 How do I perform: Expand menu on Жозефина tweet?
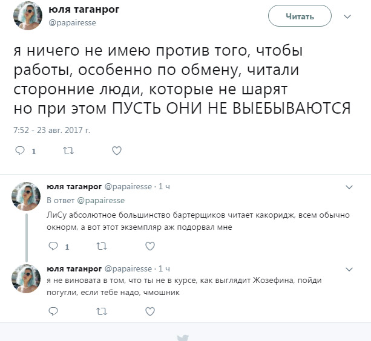(x=349, y=269)
